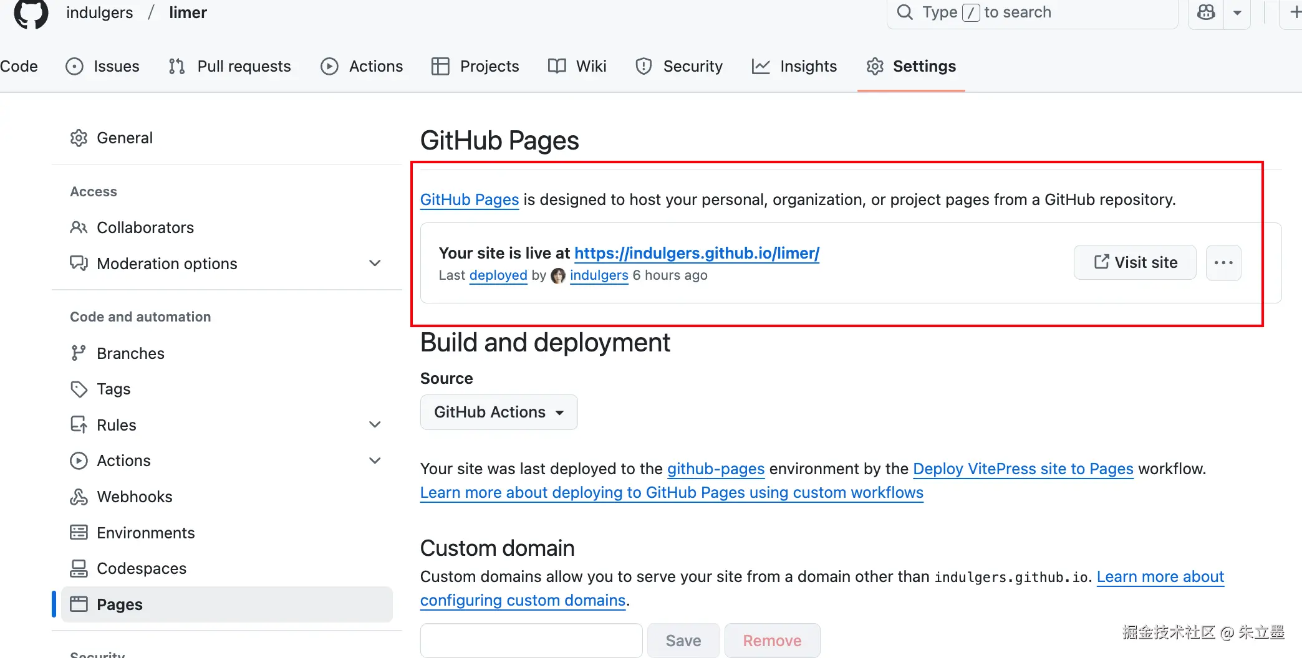Open the Deploy VitePress site to Pages link

click(1023, 469)
